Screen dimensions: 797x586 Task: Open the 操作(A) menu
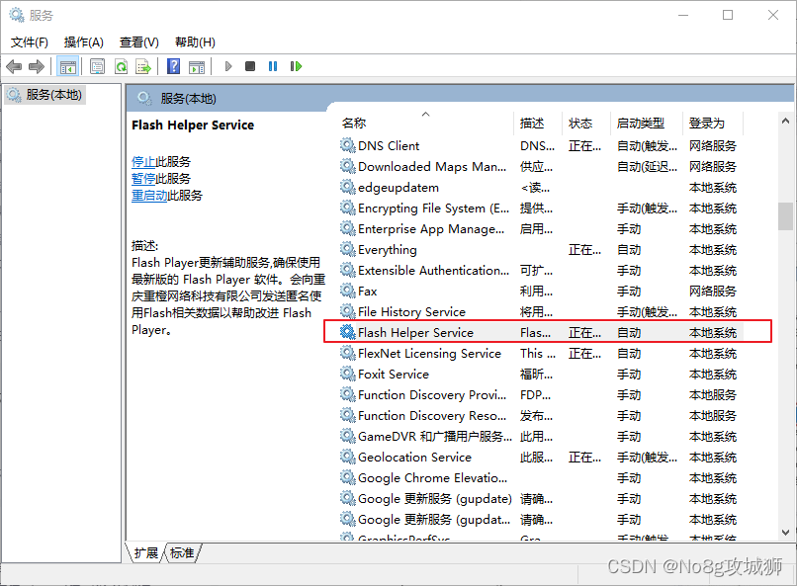coord(84,42)
